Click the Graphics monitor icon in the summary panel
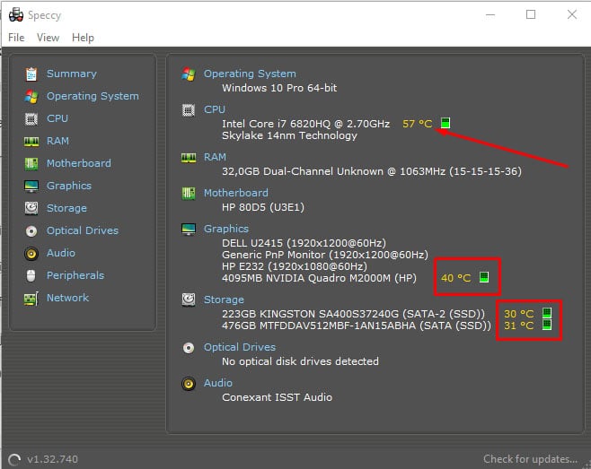This screenshot has width=591, height=469. click(189, 229)
